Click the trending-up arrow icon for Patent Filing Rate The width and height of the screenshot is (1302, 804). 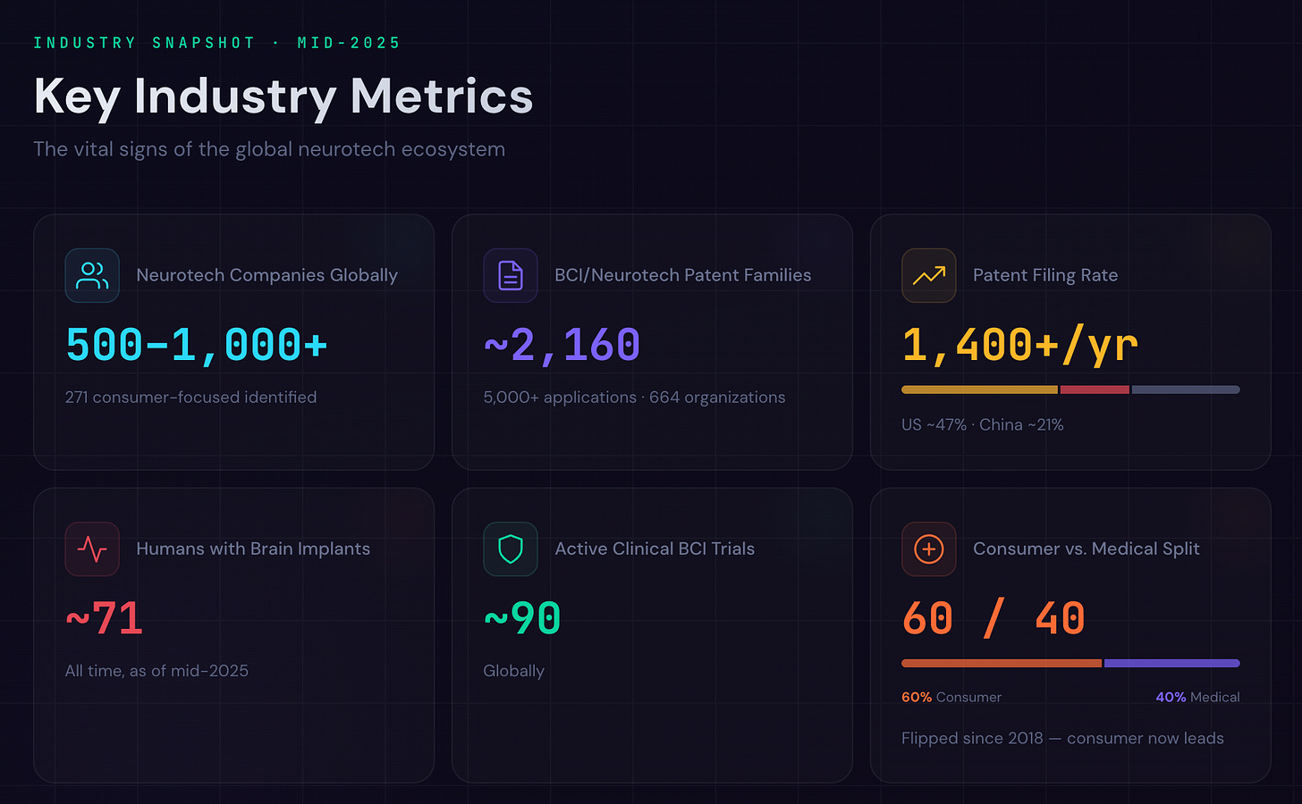tap(929, 275)
